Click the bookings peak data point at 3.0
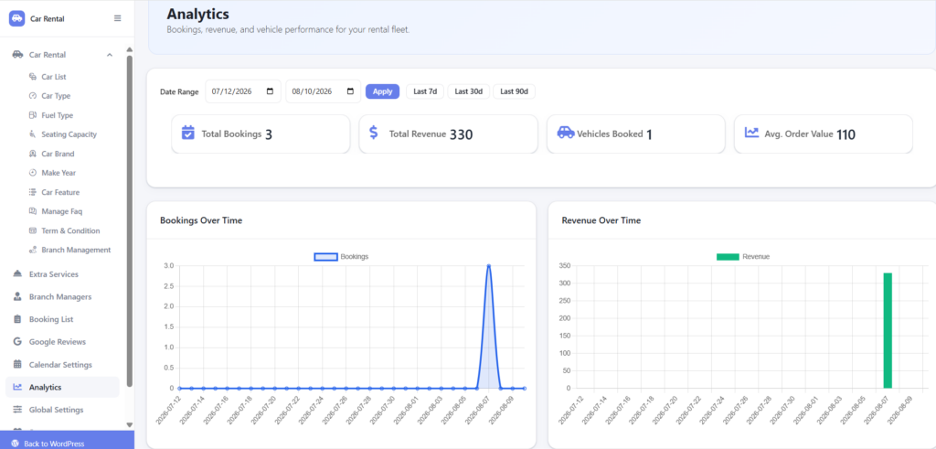Screen dimensions: 936x449 489,266
